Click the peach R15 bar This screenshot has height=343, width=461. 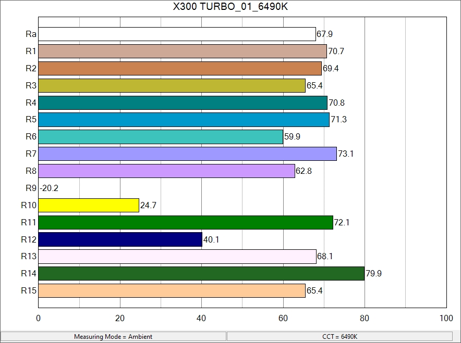[172, 290]
